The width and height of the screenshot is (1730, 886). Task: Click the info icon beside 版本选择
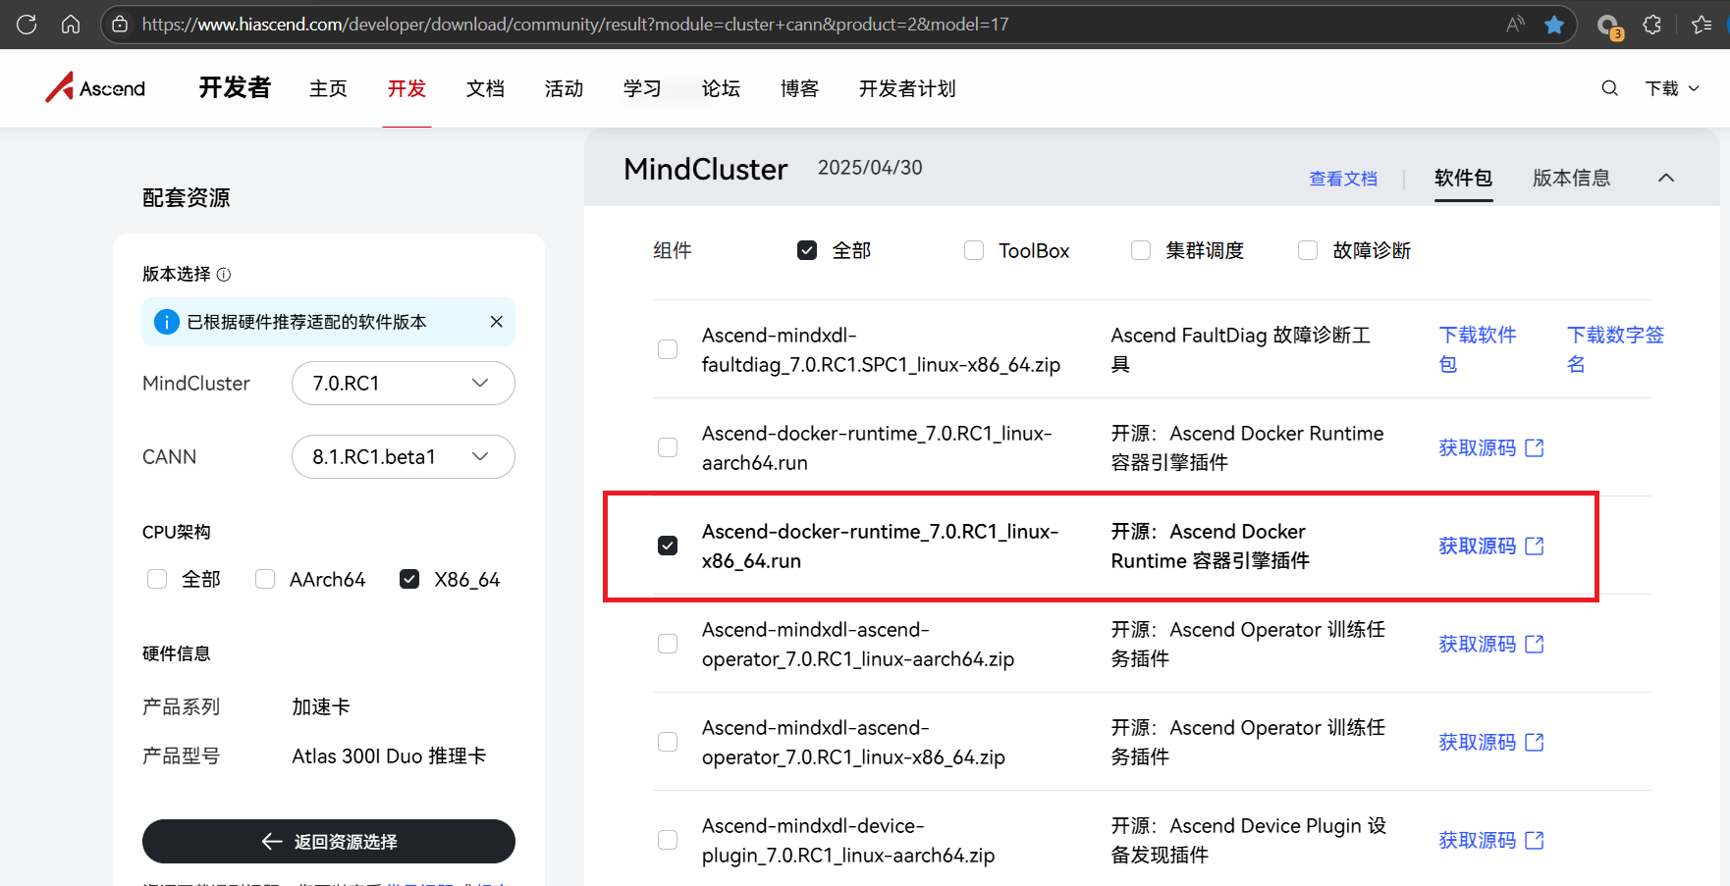tap(224, 275)
